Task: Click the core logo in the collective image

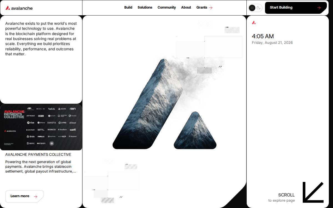Action: [x=41, y=116]
